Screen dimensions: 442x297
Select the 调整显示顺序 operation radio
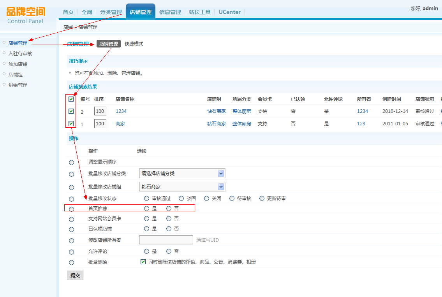71,162
